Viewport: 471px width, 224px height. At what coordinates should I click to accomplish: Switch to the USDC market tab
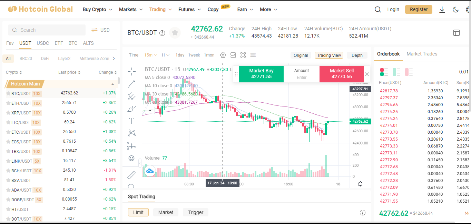pyautogui.click(x=43, y=43)
